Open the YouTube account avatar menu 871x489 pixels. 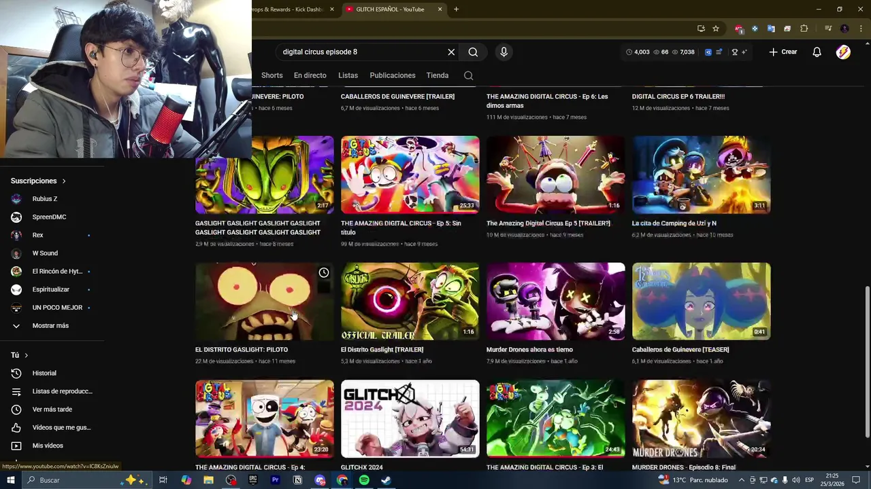(843, 52)
